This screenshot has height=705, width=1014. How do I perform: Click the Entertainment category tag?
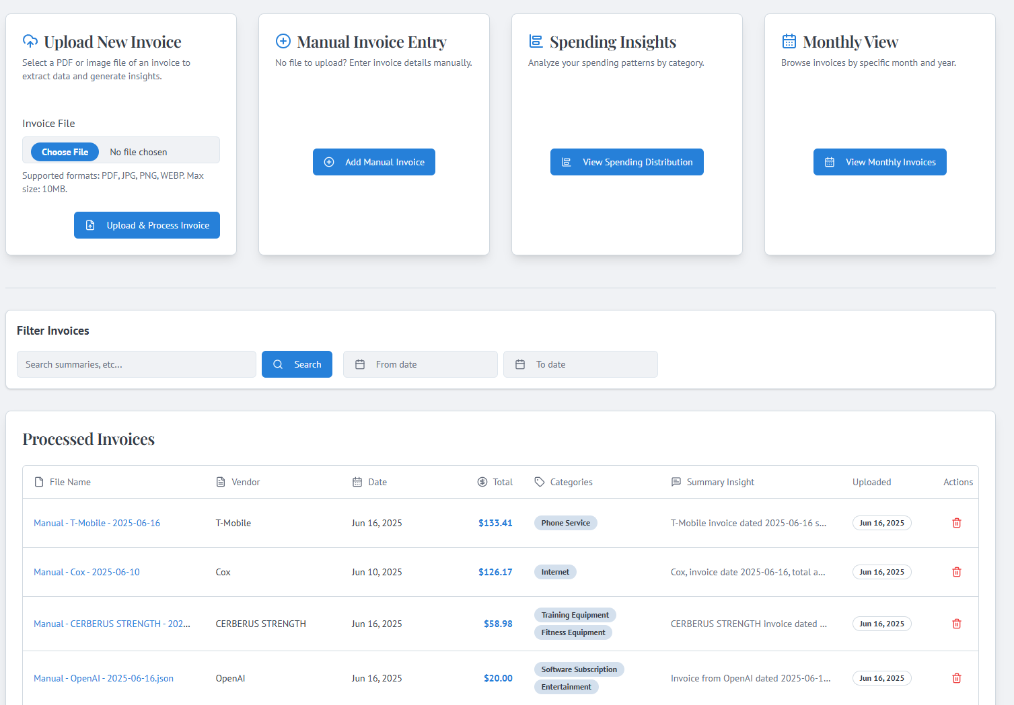[x=567, y=687]
